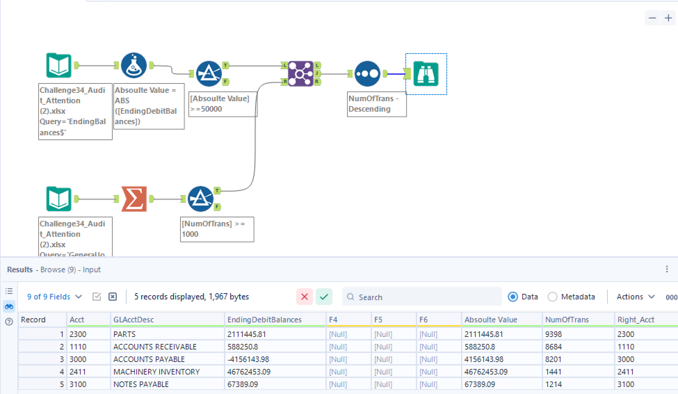Click the R output anchor of Join tool

(x=317, y=82)
